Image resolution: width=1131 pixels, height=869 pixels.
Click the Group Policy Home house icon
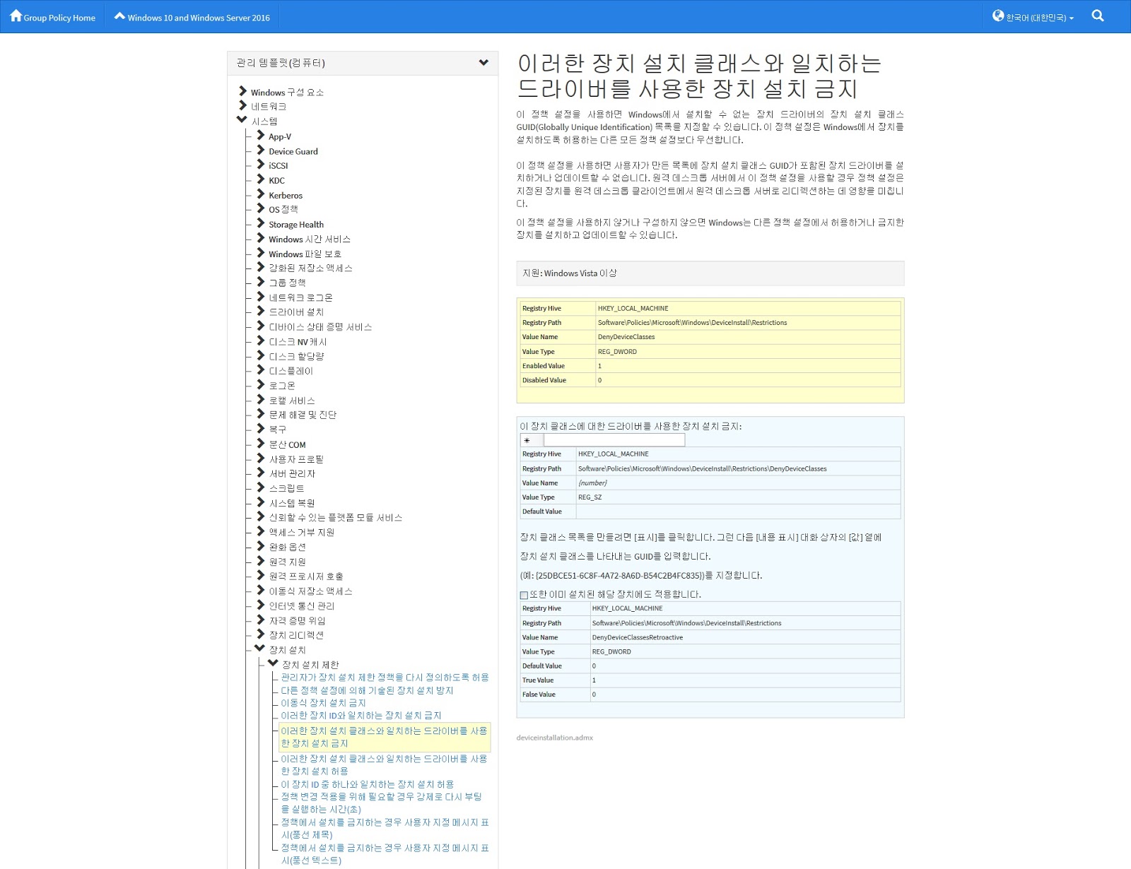pyautogui.click(x=16, y=16)
